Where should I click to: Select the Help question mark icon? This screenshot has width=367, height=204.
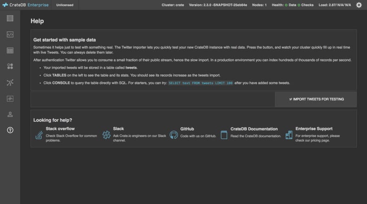[10, 130]
